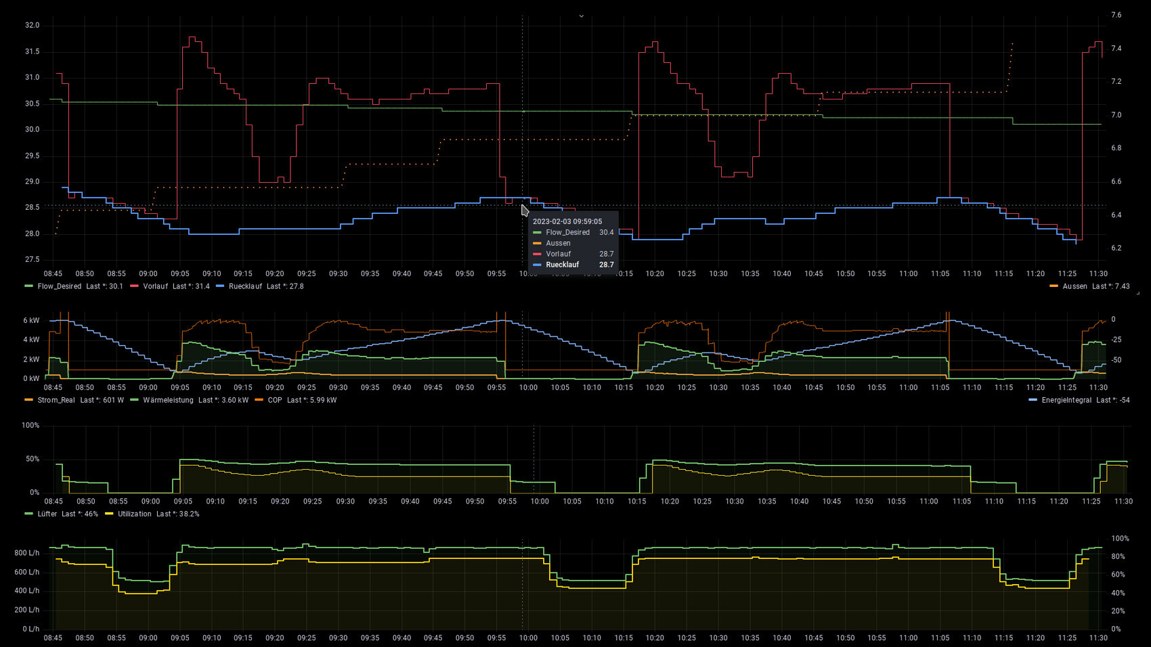Click the Ruecklauf legend label
The image size is (1151, 647).
[245, 286]
